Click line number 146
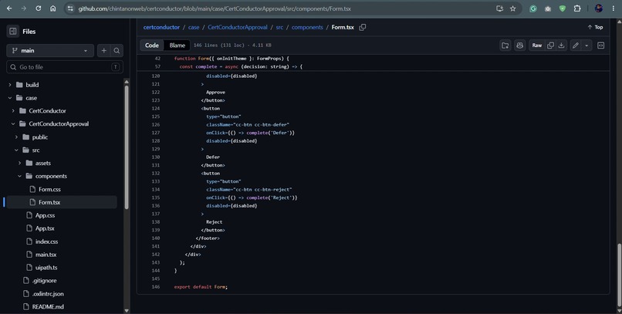The height and width of the screenshot is (314, 622). (x=156, y=287)
